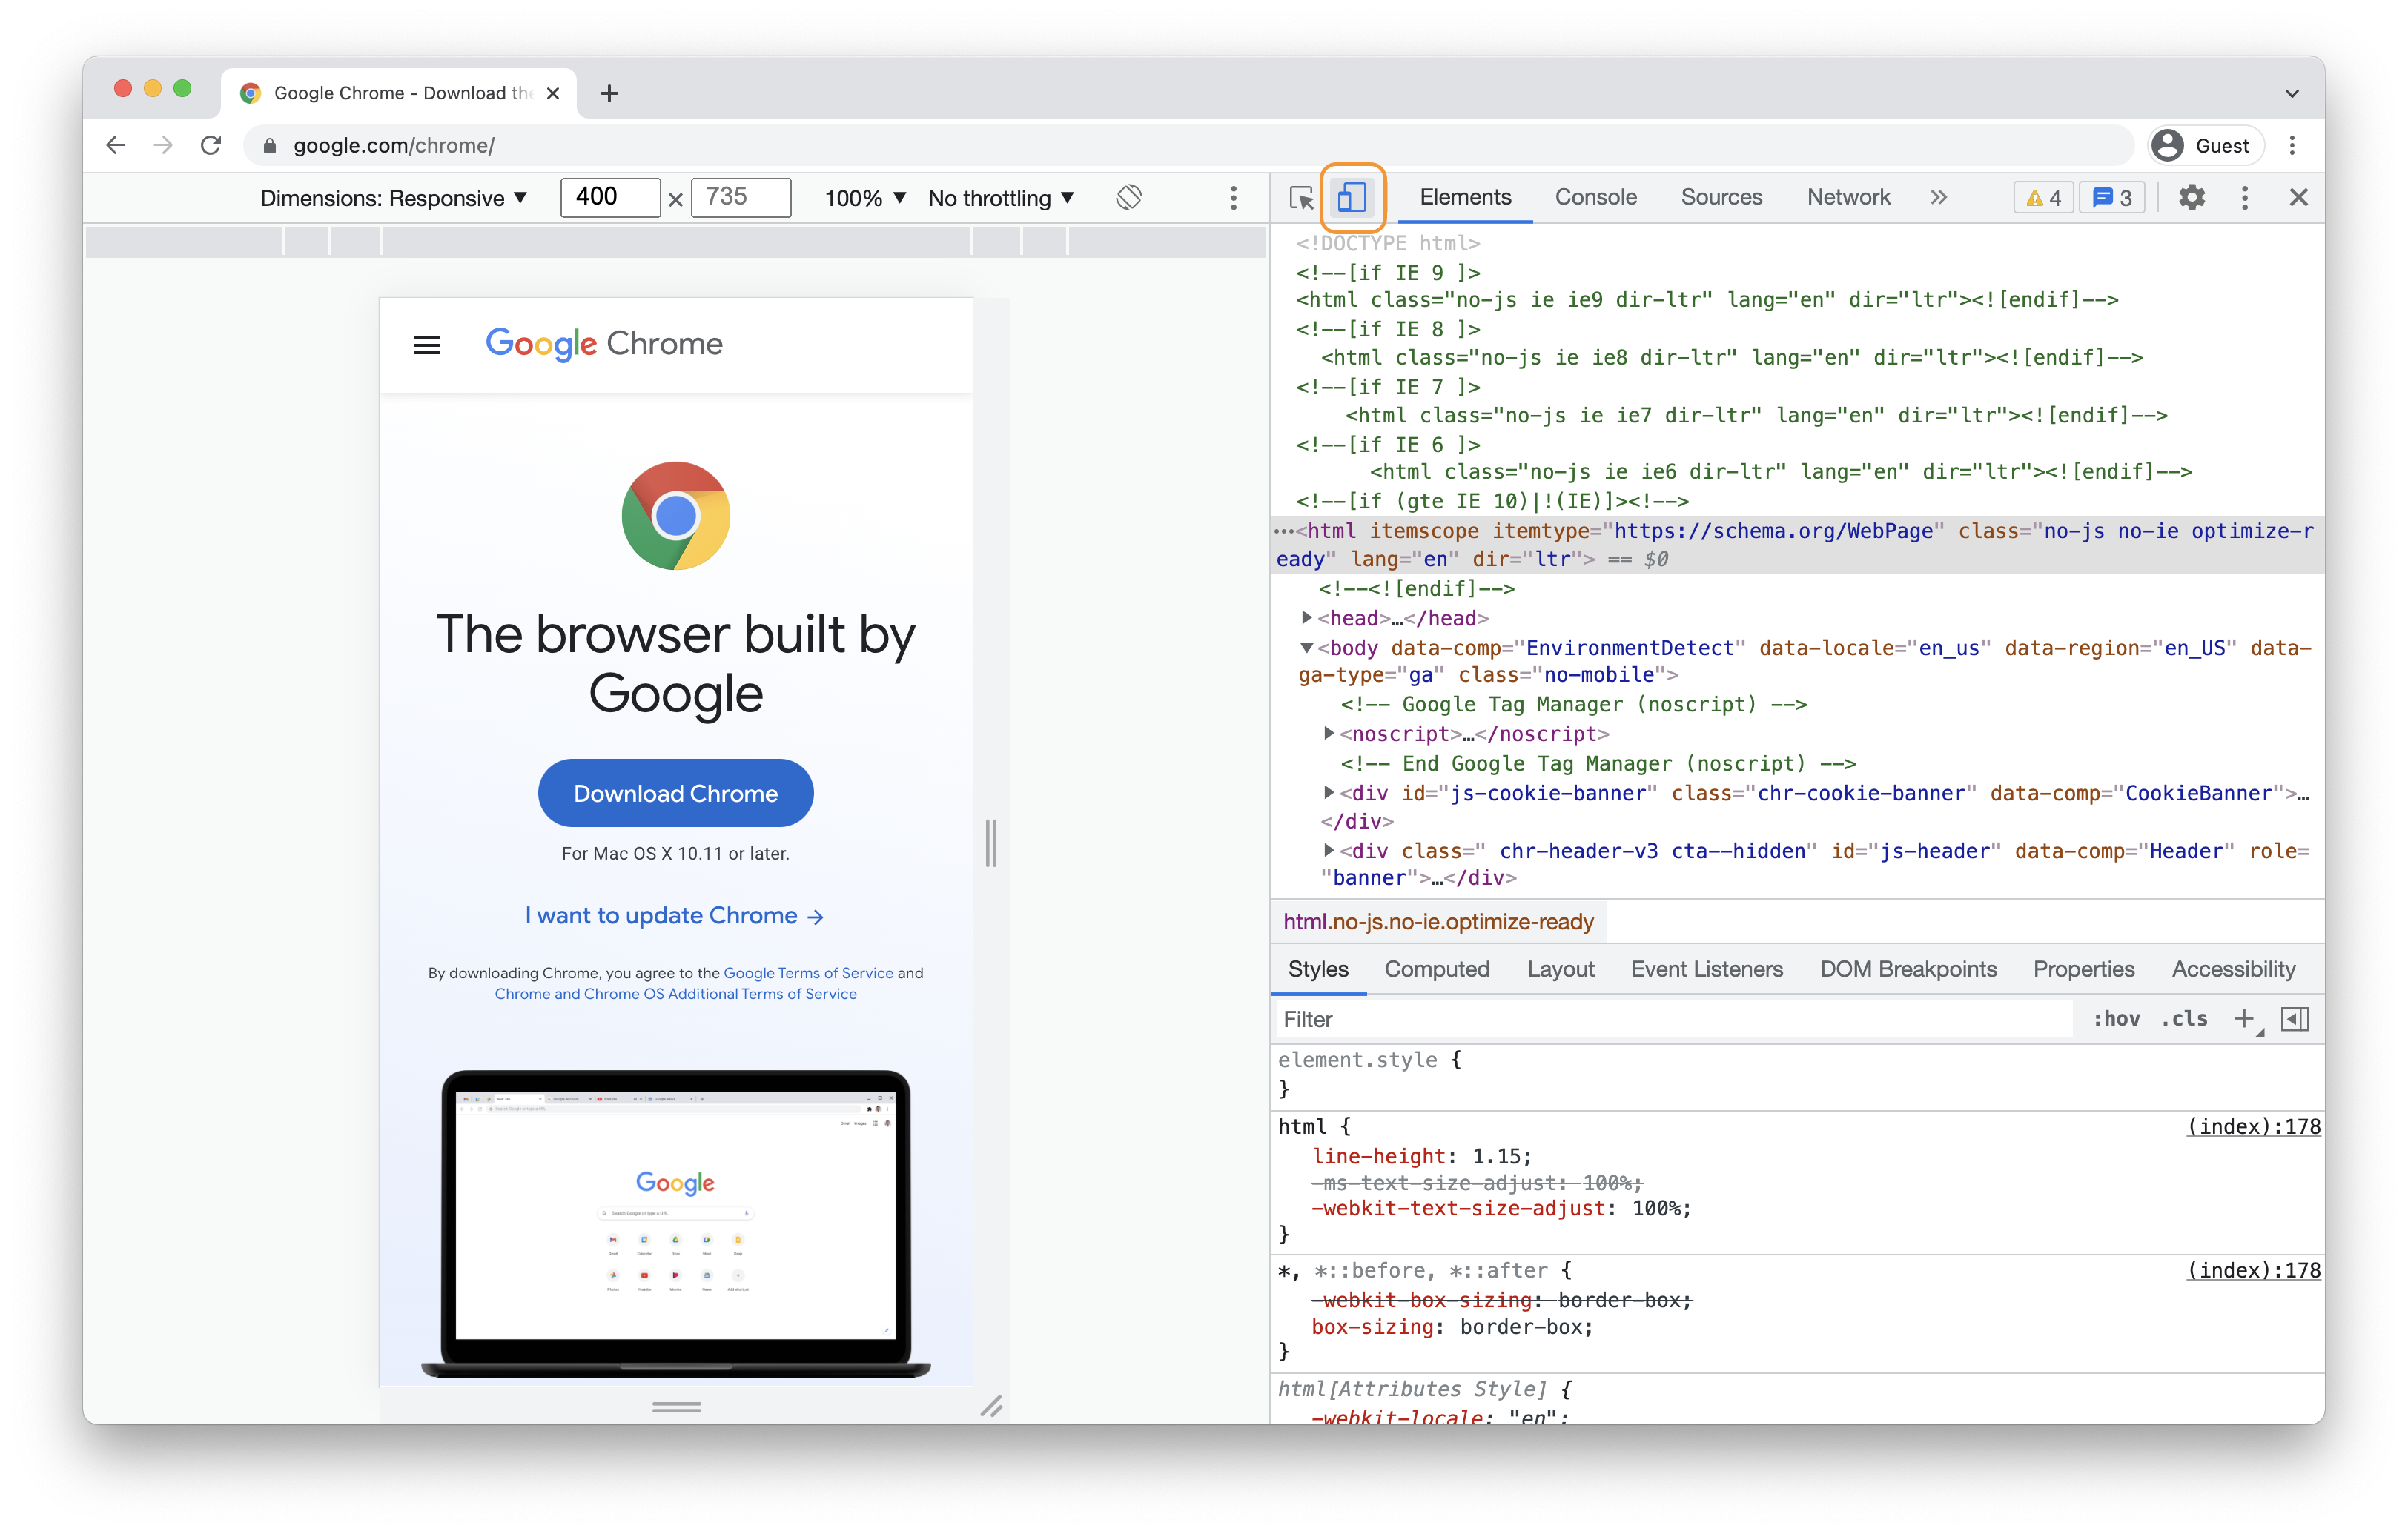Image resolution: width=2408 pixels, height=1534 pixels.
Task: Click I want to update Chrome link
Action: tap(675, 914)
